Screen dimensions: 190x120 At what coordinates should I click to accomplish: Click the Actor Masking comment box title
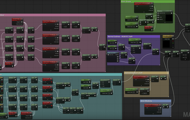pyautogui.click(x=156, y=101)
